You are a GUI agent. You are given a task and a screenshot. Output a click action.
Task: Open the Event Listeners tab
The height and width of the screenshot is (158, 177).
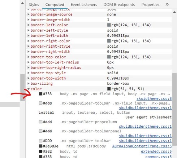point(84,5)
